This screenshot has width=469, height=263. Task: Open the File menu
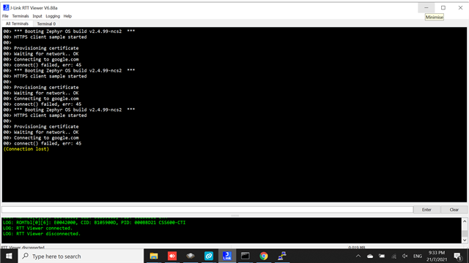point(5,16)
